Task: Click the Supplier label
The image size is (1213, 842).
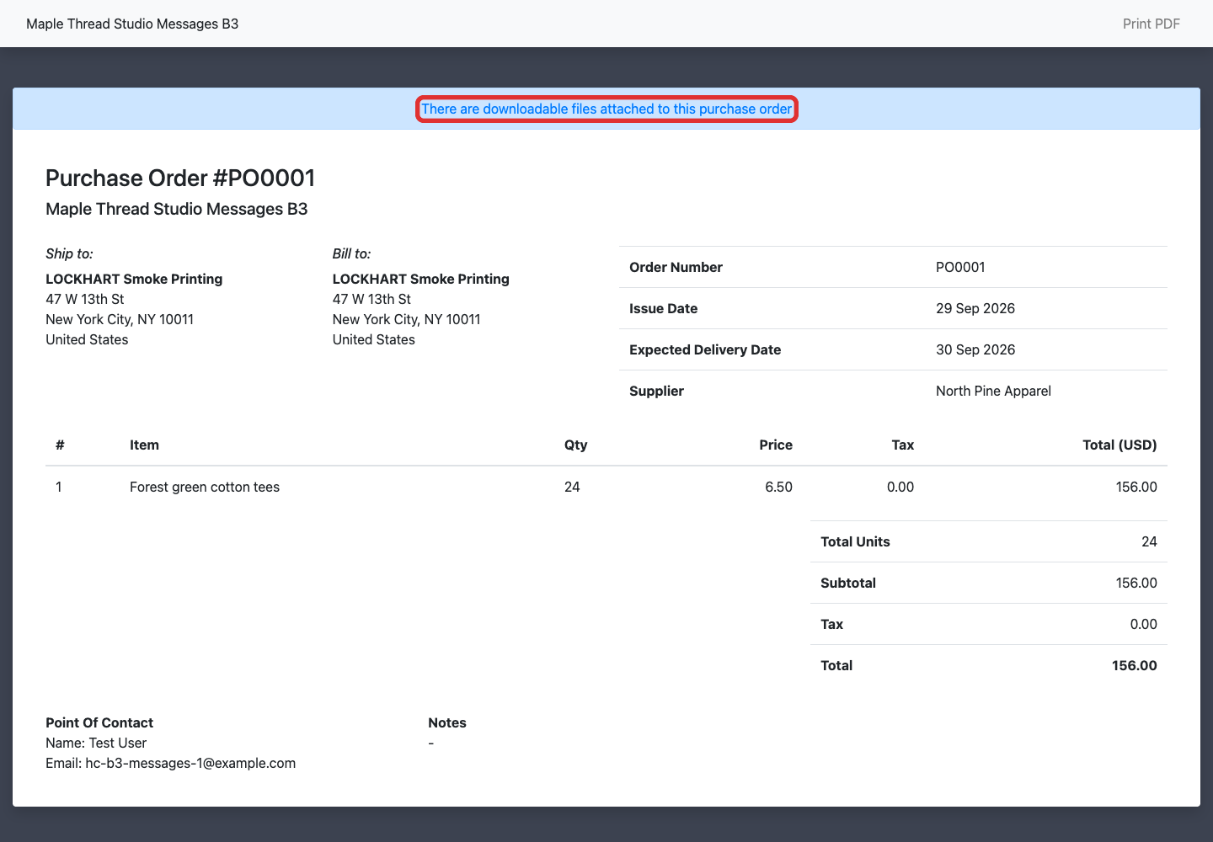Action: pyautogui.click(x=656, y=391)
